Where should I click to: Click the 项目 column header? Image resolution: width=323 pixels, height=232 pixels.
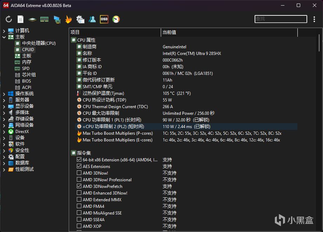(115, 32)
